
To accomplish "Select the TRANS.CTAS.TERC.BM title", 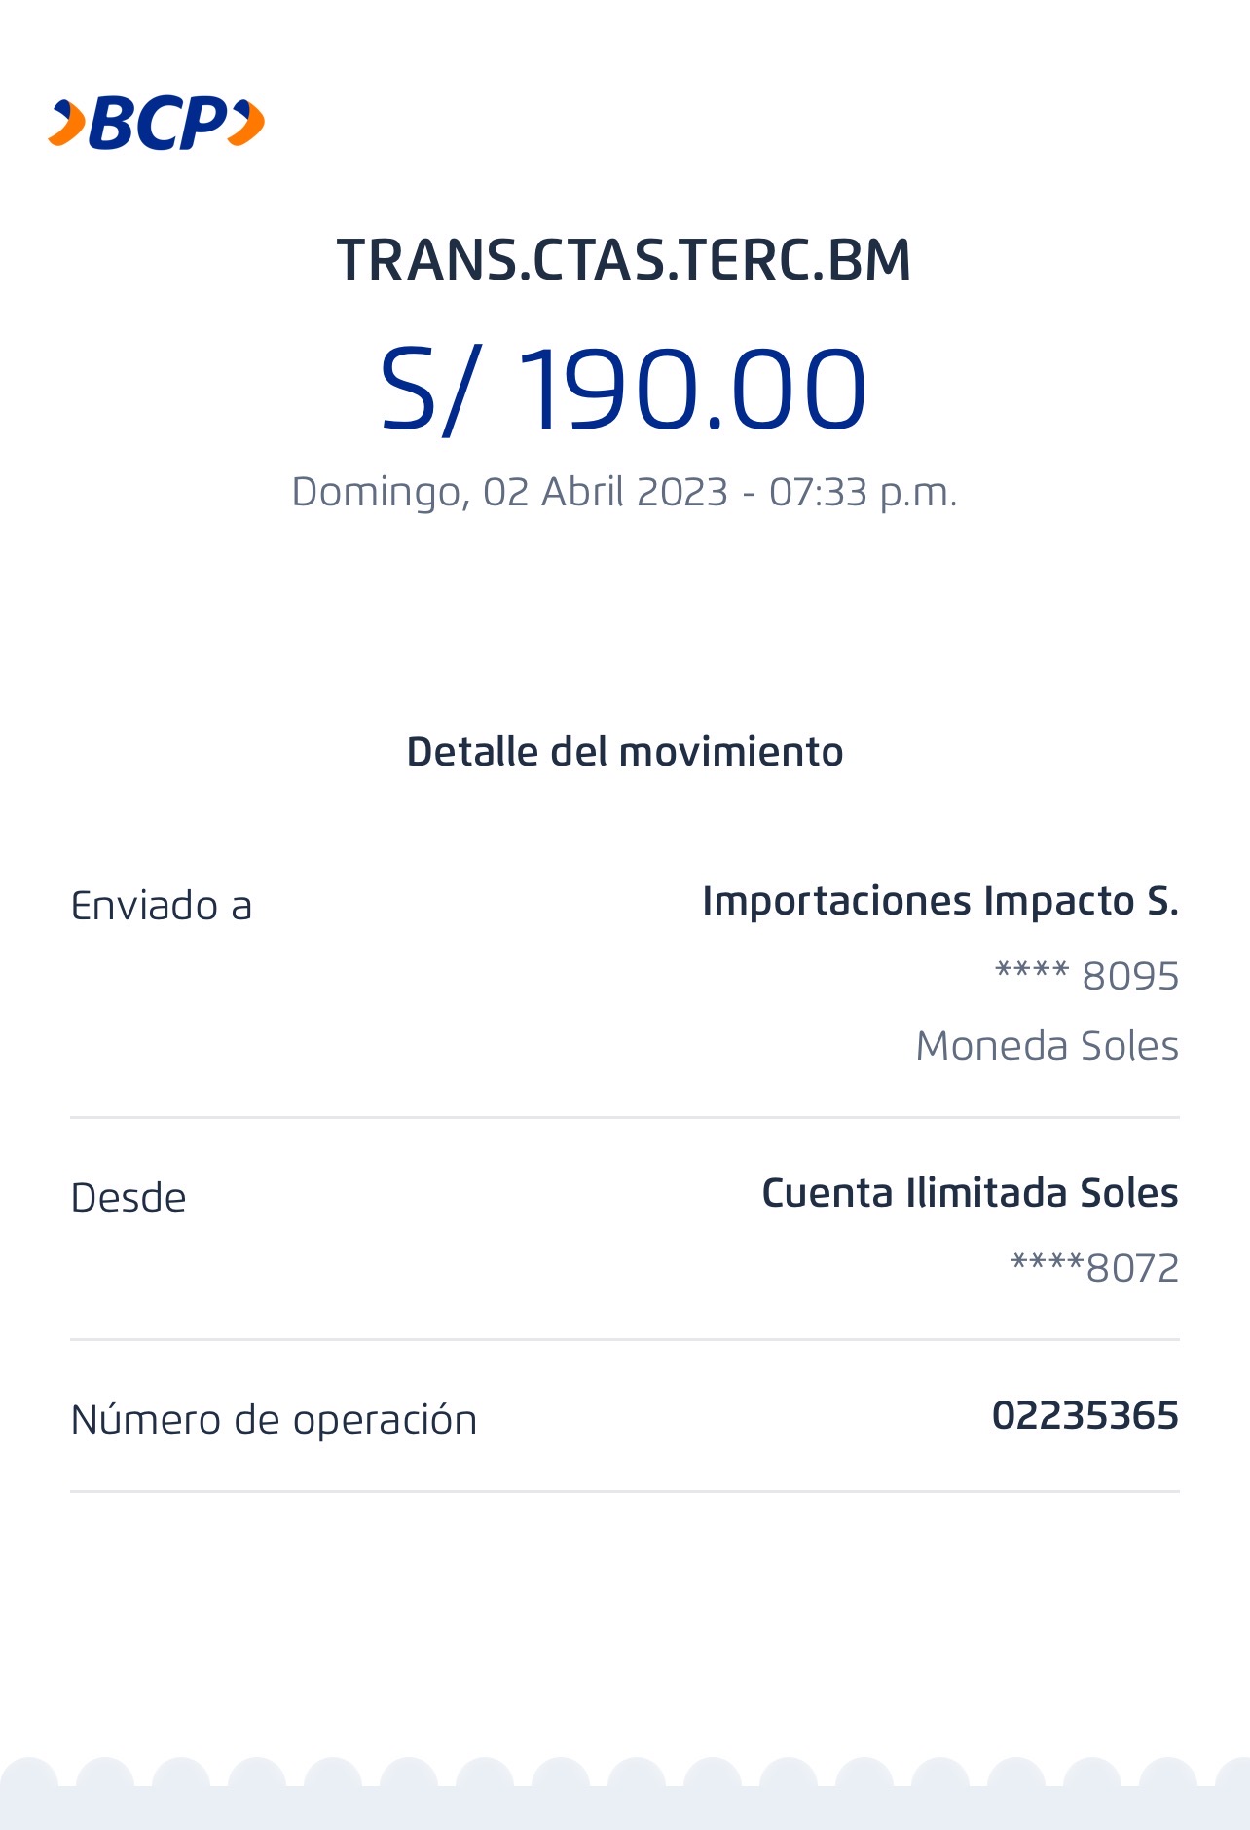I will [624, 260].
